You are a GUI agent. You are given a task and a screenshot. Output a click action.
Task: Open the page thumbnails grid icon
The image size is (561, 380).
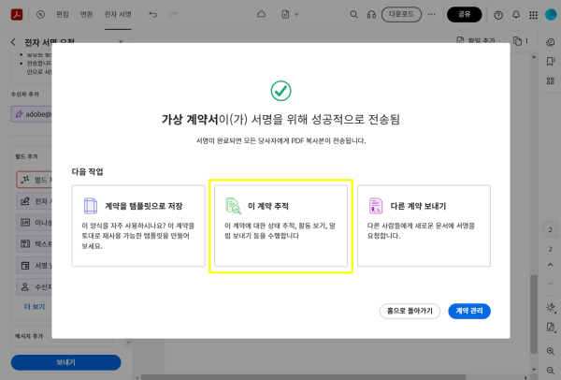coord(551,80)
